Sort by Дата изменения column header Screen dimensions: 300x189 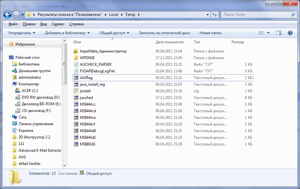coord(169,42)
